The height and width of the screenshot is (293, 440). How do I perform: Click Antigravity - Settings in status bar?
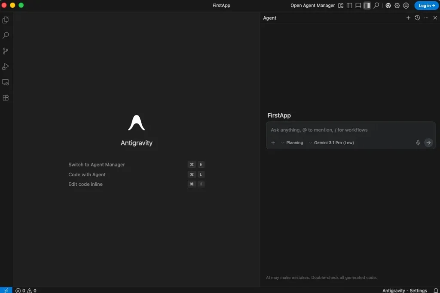(404, 290)
